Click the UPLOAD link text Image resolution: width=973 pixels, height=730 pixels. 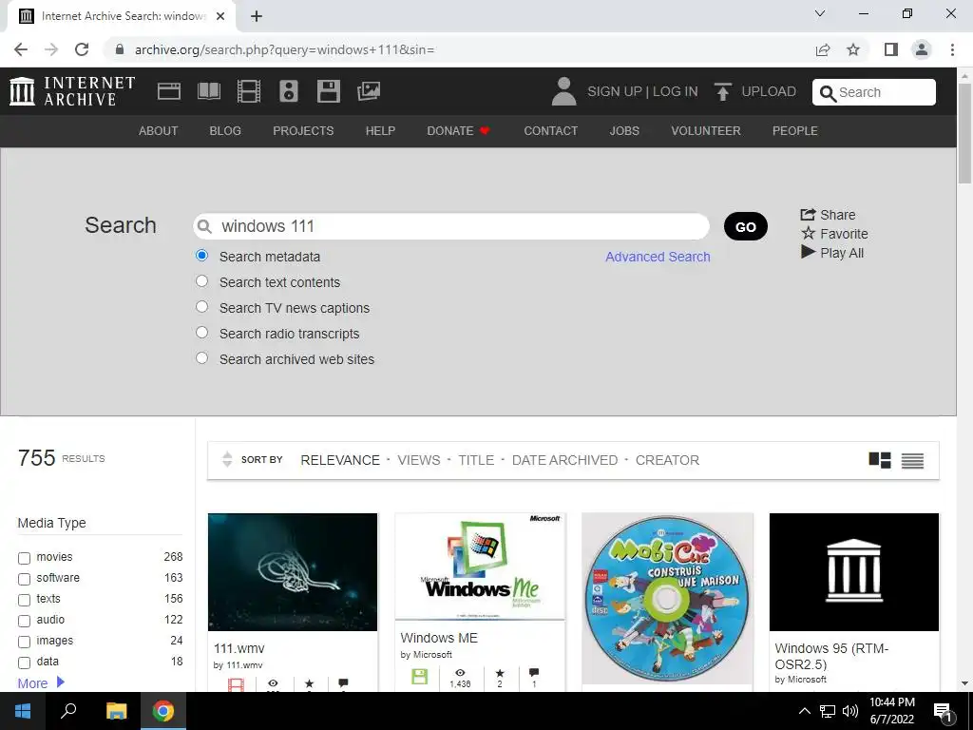click(x=768, y=91)
